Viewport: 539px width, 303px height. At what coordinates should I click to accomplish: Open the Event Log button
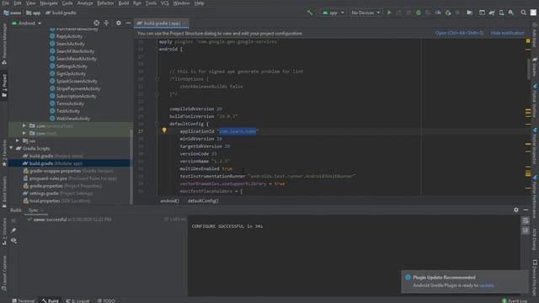(x=515, y=300)
